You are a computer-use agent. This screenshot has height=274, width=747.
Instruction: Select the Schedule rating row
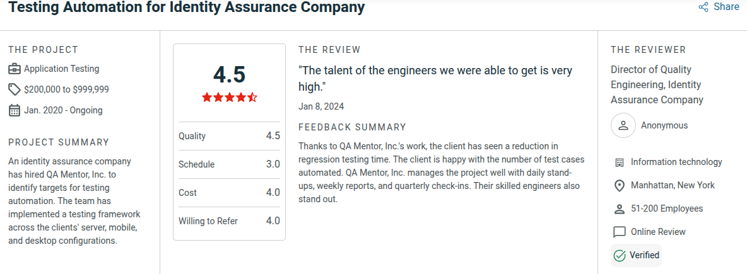point(229,164)
